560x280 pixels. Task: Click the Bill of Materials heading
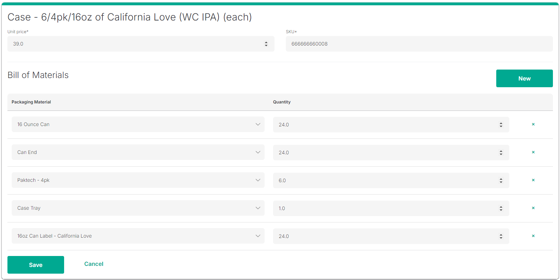(x=38, y=75)
